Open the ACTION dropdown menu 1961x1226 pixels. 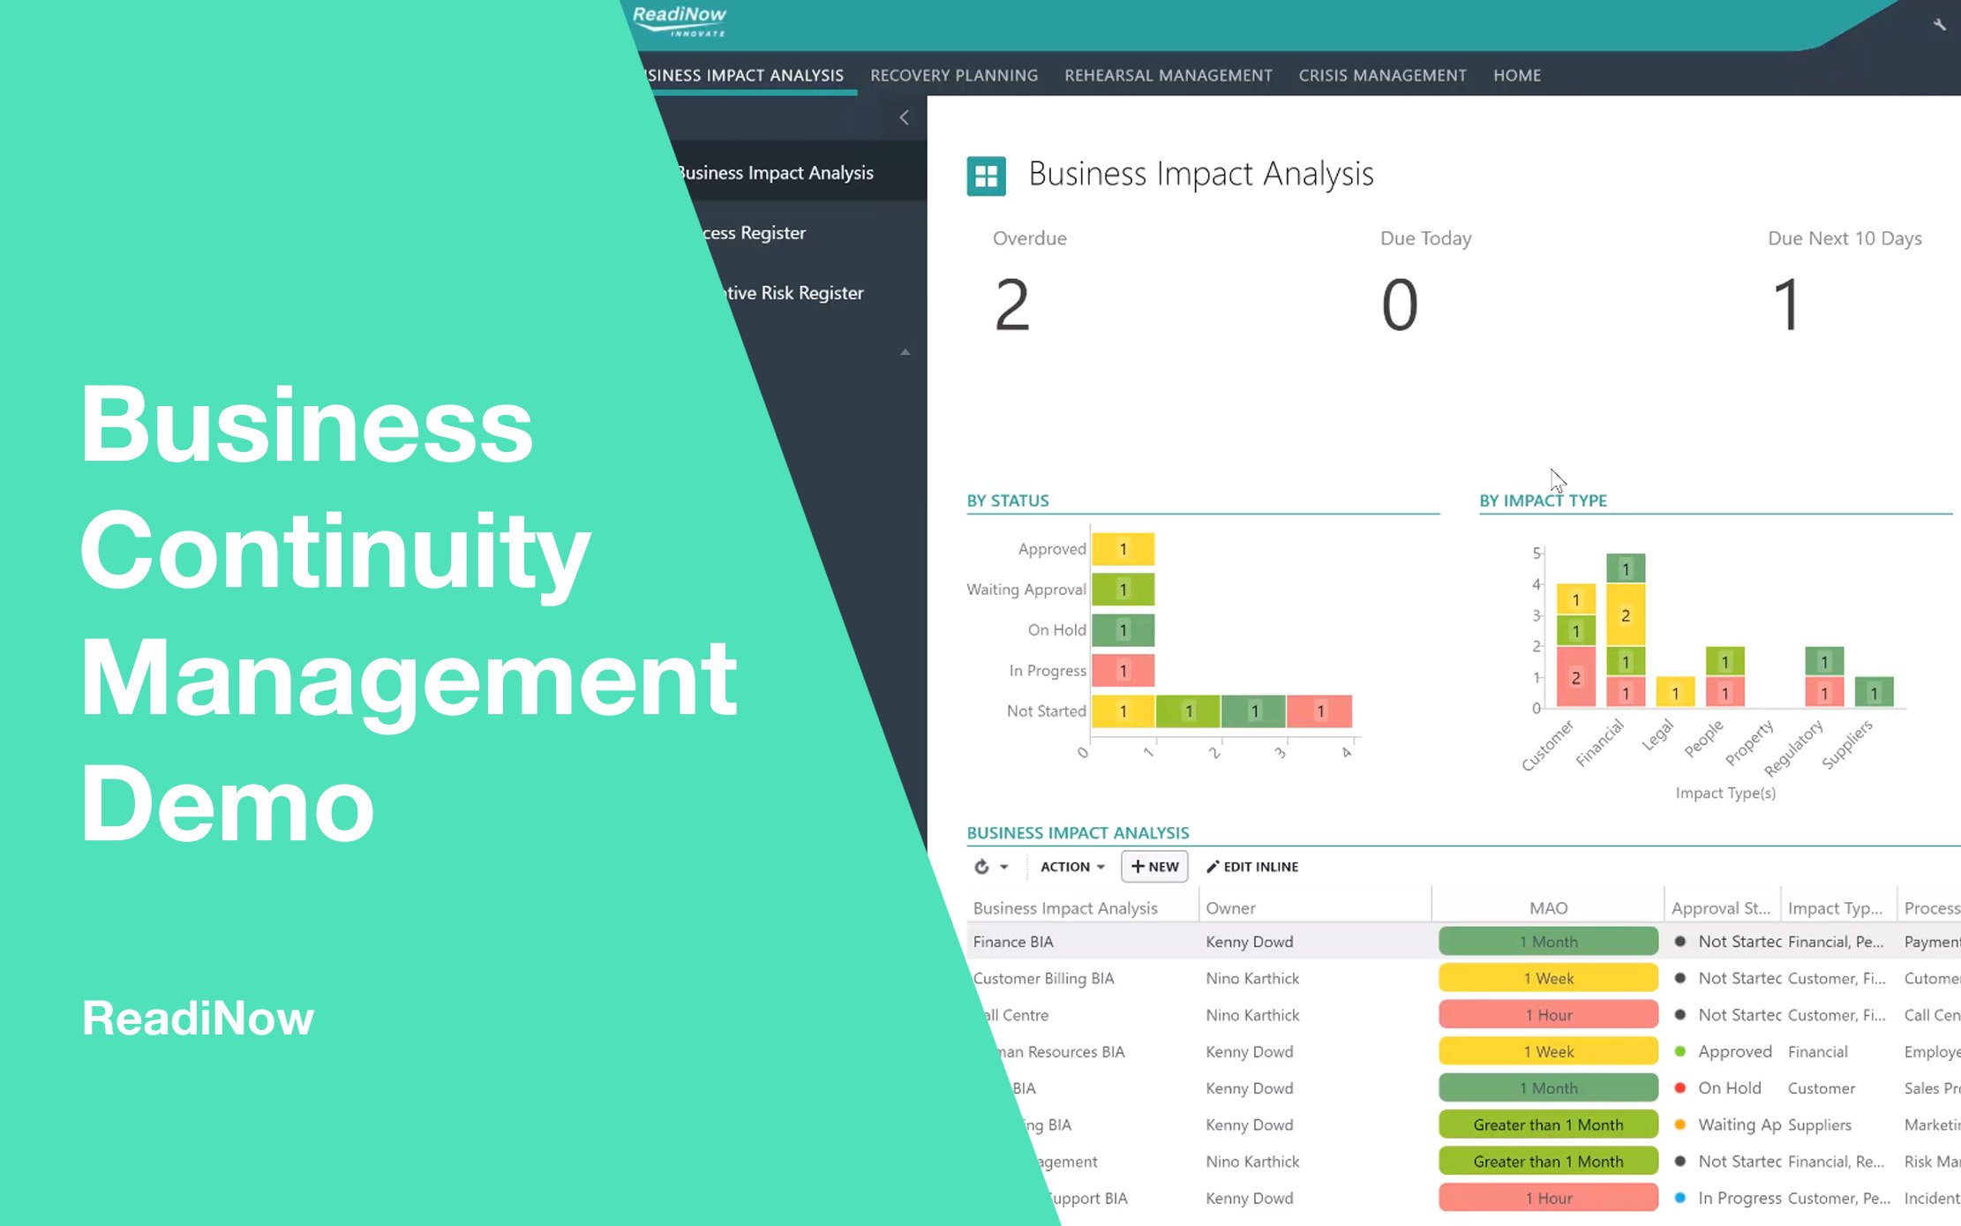pos(1072,867)
